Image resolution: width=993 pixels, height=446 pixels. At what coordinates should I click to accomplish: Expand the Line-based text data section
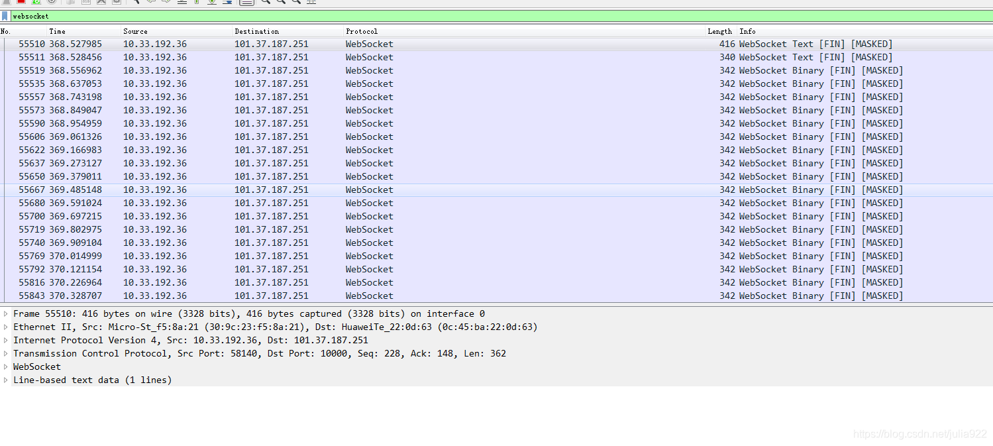pos(6,380)
